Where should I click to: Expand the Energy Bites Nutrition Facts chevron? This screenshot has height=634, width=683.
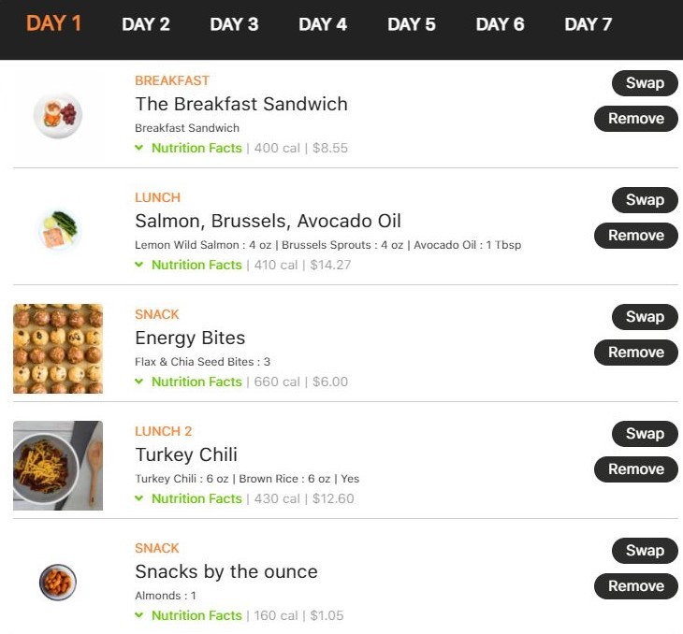click(139, 382)
